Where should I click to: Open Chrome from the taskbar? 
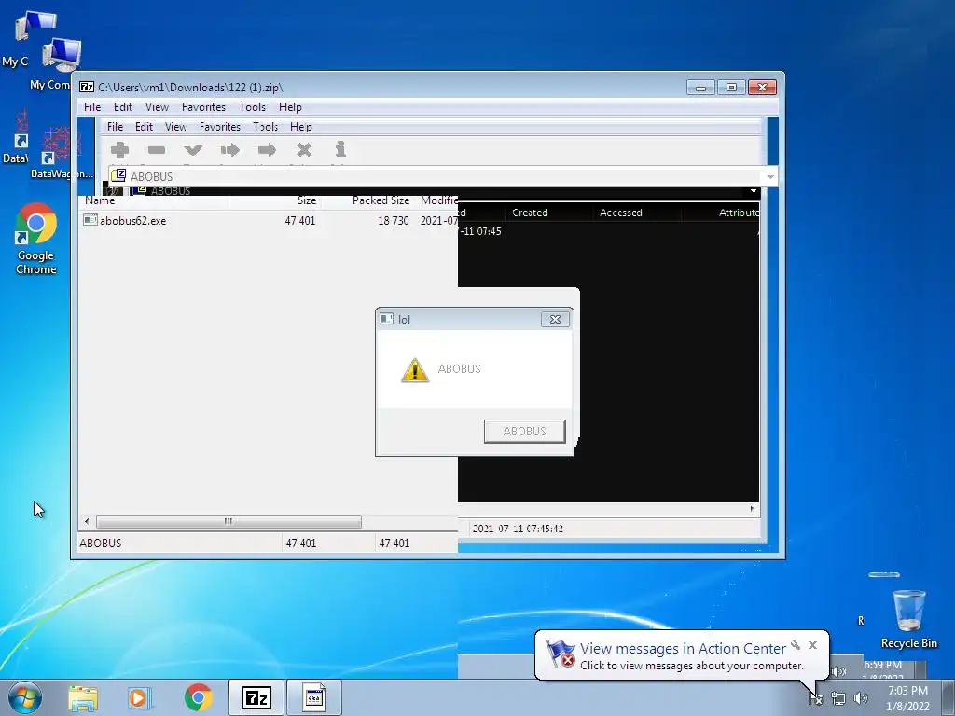(x=198, y=697)
